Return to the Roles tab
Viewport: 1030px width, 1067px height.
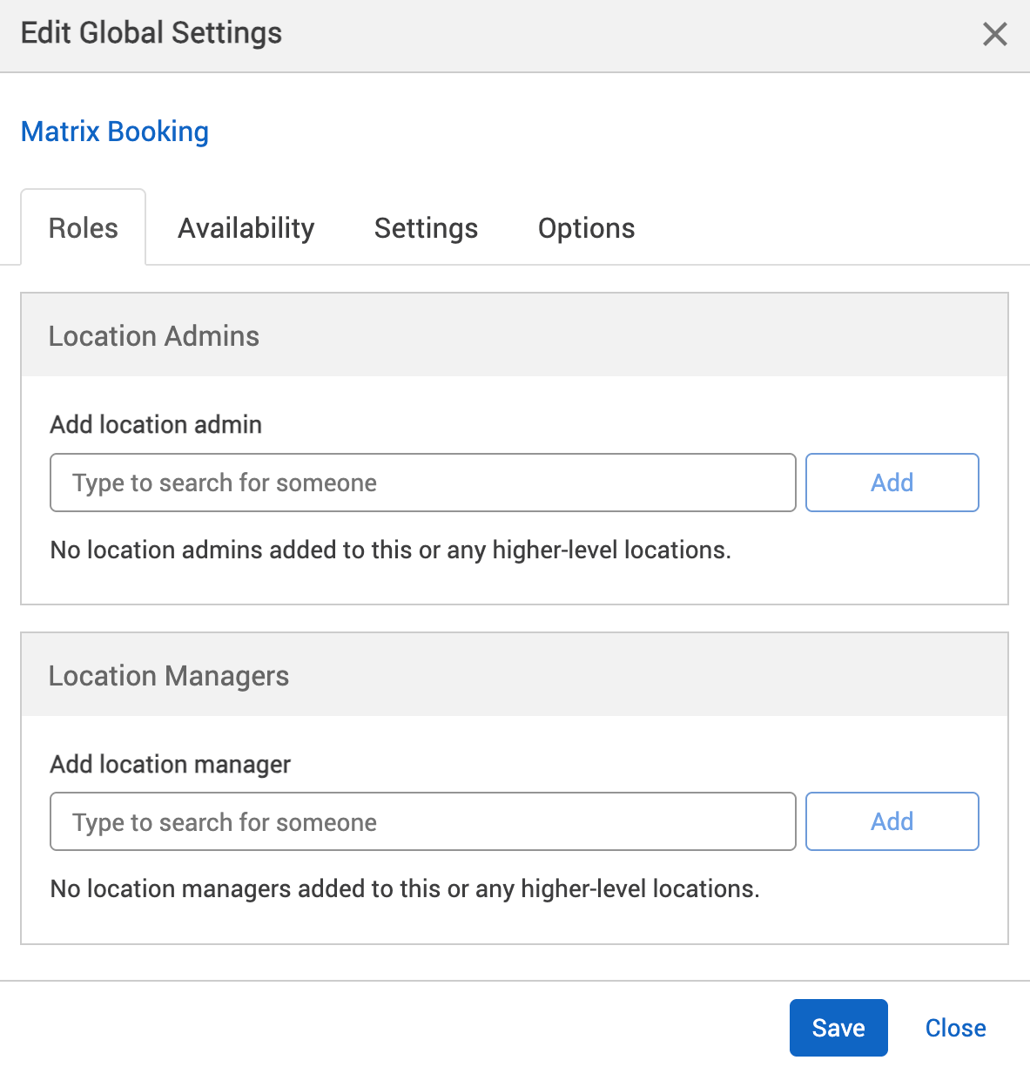coord(83,227)
